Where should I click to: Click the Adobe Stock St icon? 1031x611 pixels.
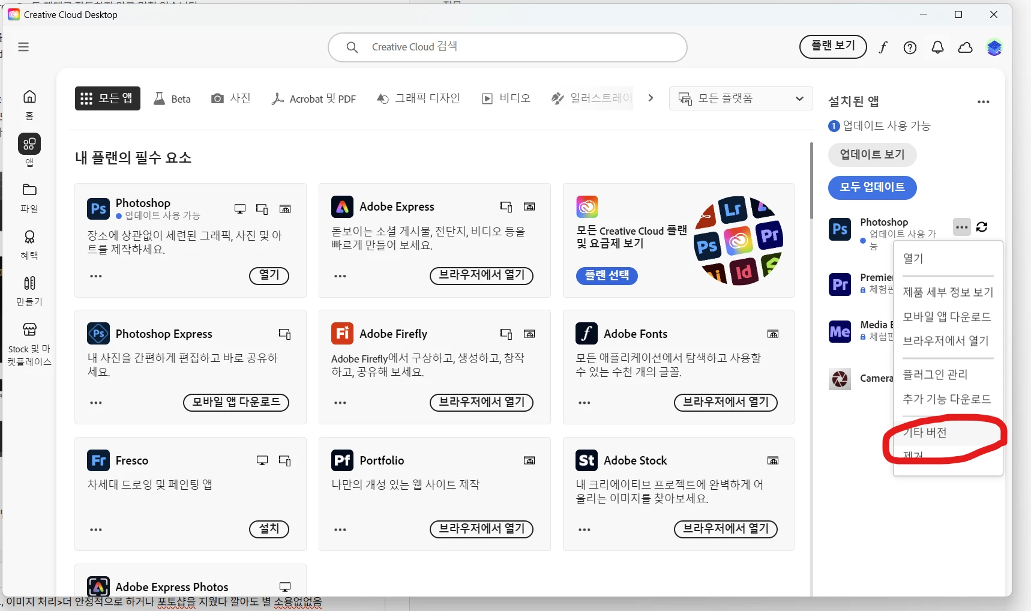pos(586,460)
